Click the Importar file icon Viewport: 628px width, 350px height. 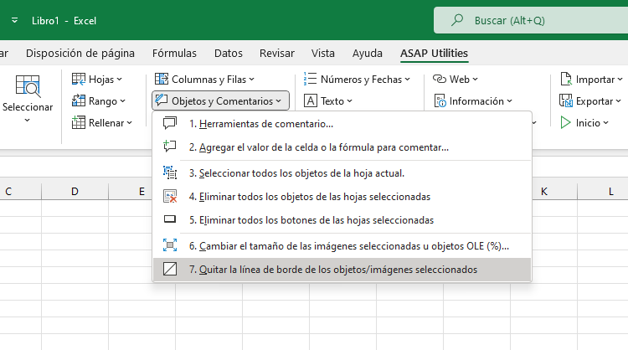point(566,80)
